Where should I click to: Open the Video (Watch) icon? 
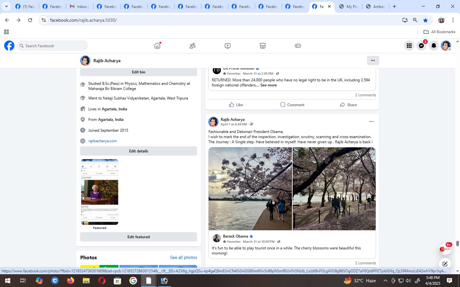pyautogui.click(x=227, y=46)
